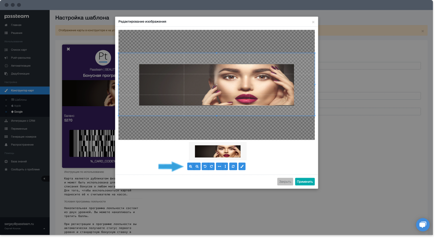Click Сообщить о проблеме link
The image size is (436, 238).
(x=25, y=170)
